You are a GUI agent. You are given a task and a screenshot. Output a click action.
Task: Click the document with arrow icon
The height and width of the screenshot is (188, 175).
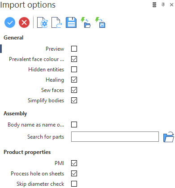tap(57, 22)
